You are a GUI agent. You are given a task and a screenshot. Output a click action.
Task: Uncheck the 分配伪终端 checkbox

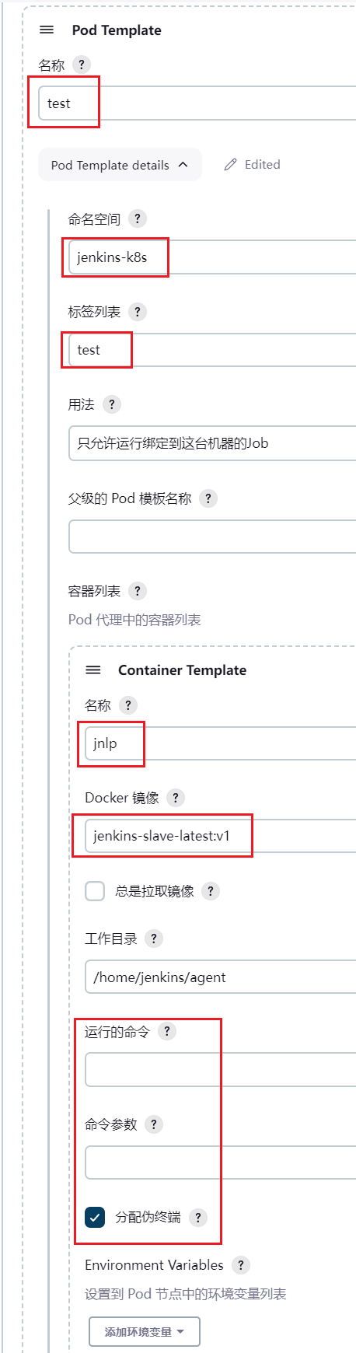click(95, 1217)
